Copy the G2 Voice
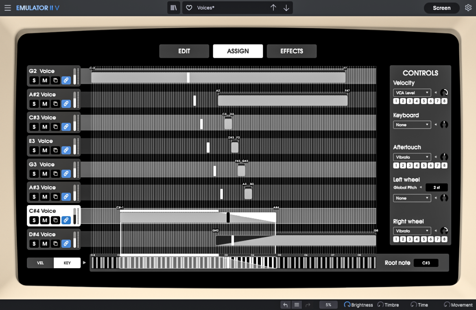The height and width of the screenshot is (310, 476). coord(56,81)
